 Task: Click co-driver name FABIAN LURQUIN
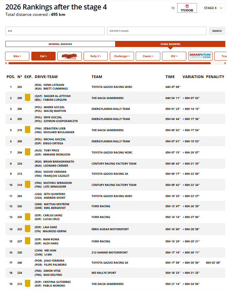tap(55, 100)
